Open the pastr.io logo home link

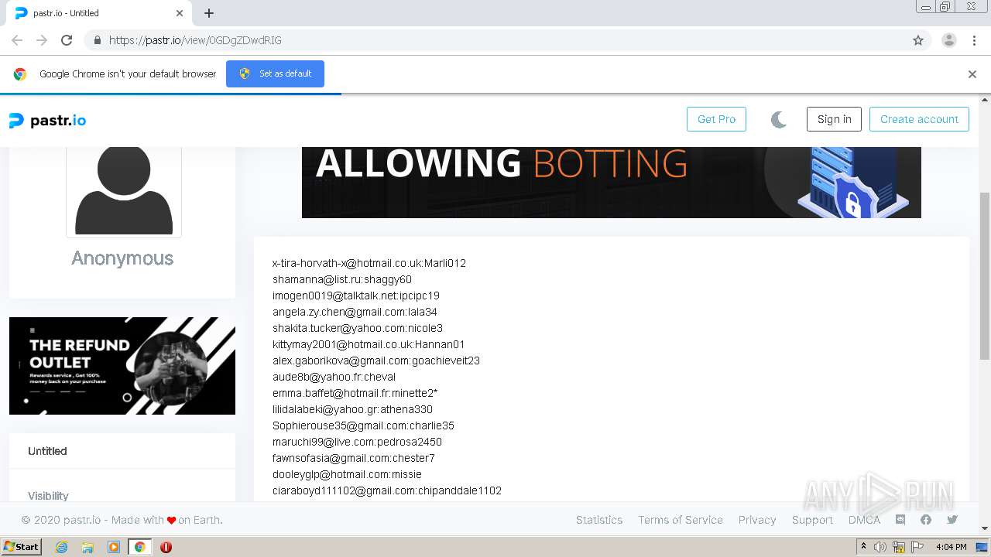47,120
